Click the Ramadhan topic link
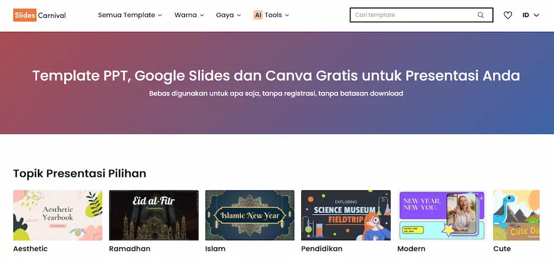 [x=130, y=248]
